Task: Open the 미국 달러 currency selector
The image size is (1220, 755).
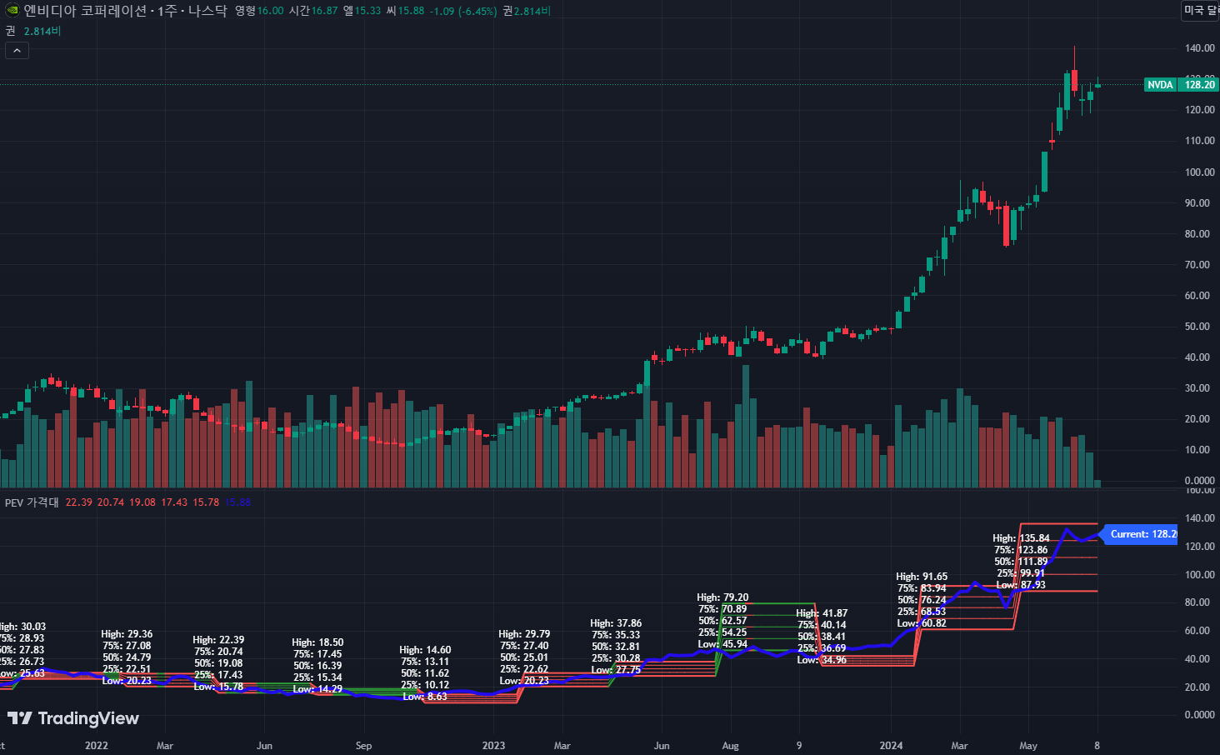Action: [x=1201, y=10]
